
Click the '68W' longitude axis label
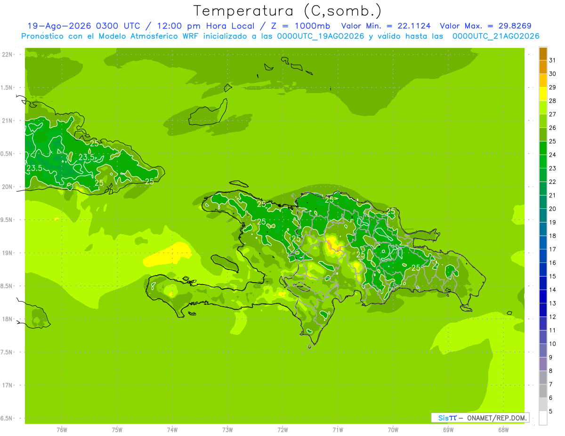tap(503, 430)
